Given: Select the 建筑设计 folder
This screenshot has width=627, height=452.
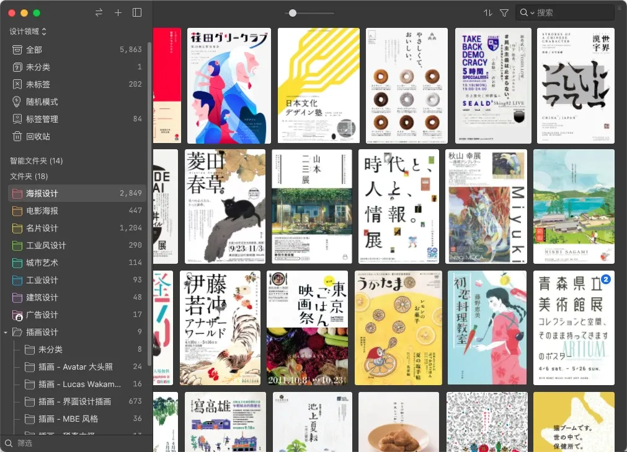Looking at the screenshot, I should tap(77, 297).
